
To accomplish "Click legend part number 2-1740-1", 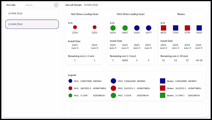I will (x=180, y=96).
